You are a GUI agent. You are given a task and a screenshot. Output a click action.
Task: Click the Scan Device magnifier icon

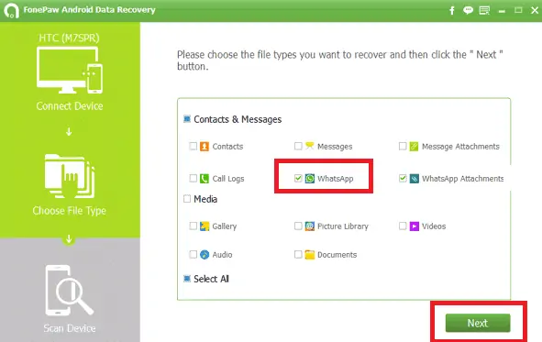tap(70, 290)
